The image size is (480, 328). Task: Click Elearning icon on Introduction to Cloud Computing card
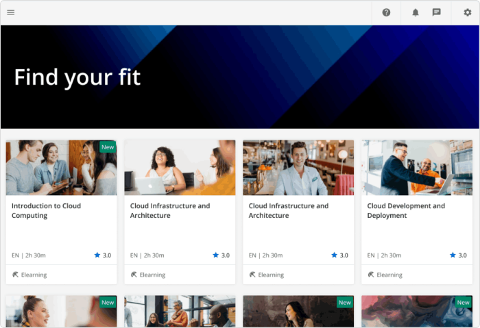point(15,275)
